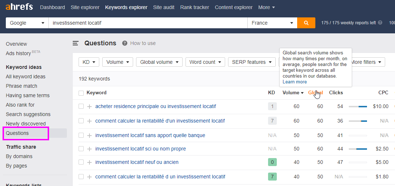Click plus icon for investissement locatif sci ou nom propre
This screenshot has height=186, width=395.
89,149
